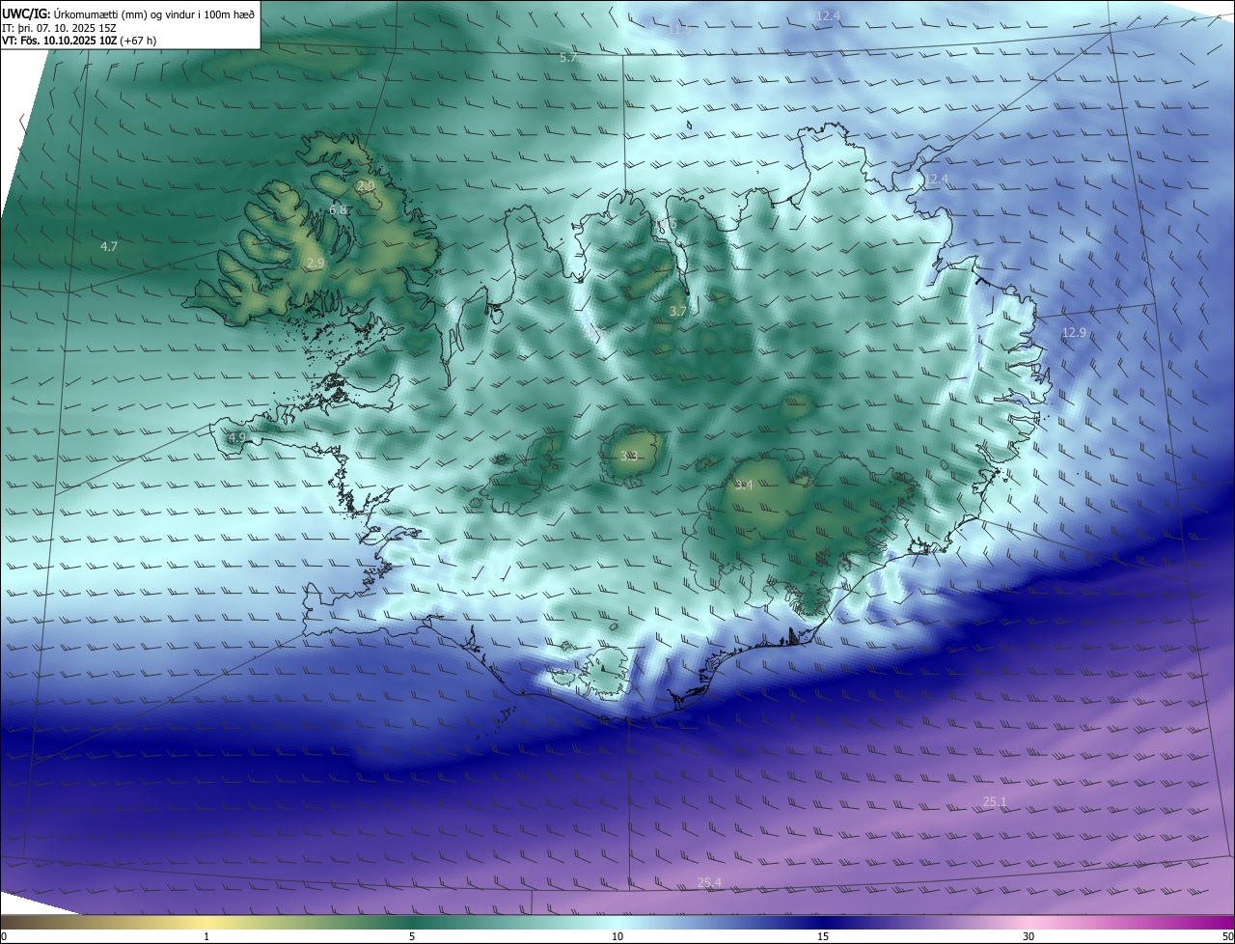Click the 12.9 value label off the east coast
The image size is (1235, 944).
(1074, 333)
